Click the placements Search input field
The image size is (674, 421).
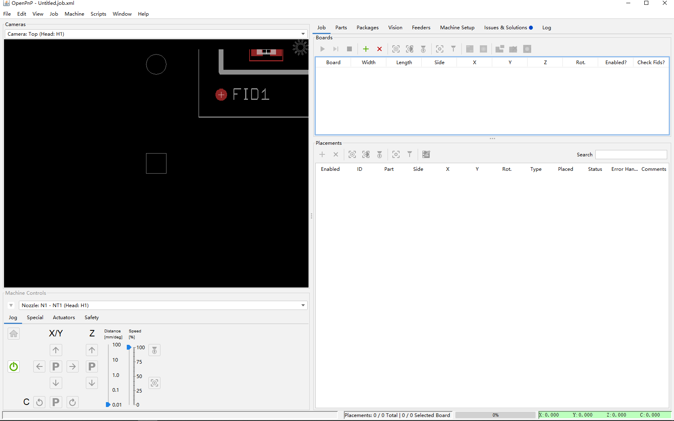631,155
